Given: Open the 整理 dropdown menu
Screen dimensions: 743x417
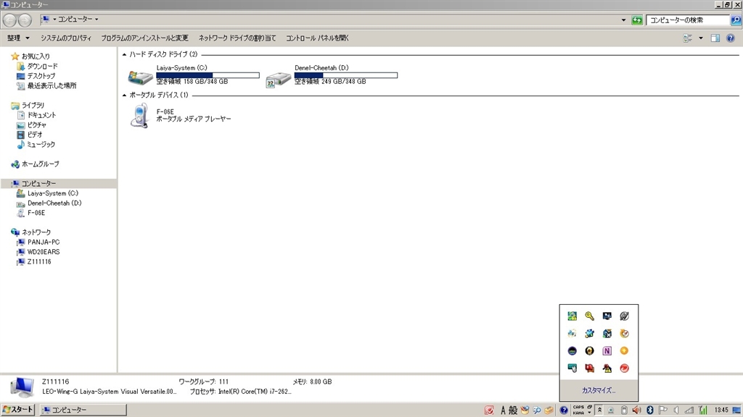Looking at the screenshot, I should tap(18, 38).
